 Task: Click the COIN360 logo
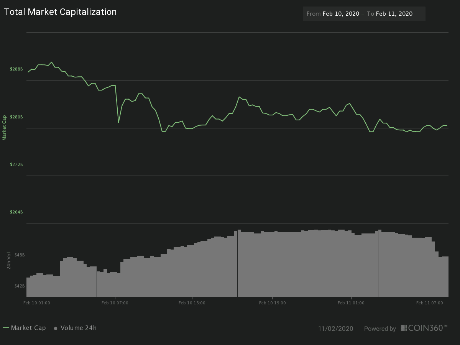tap(425, 328)
